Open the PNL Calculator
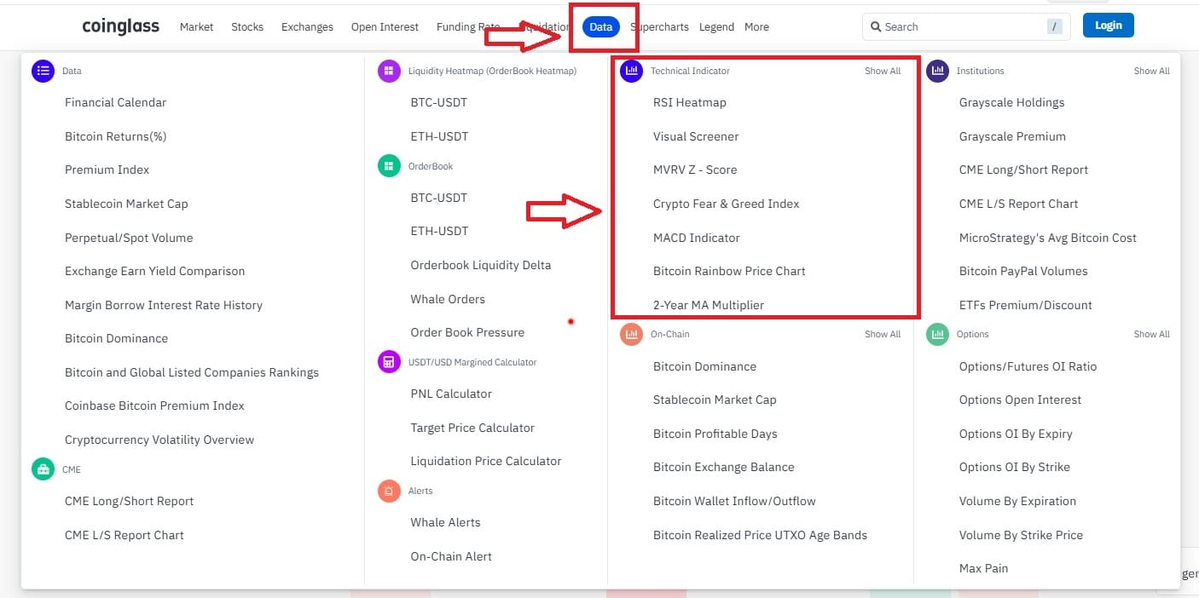Image resolution: width=1199 pixels, height=598 pixels. (451, 394)
